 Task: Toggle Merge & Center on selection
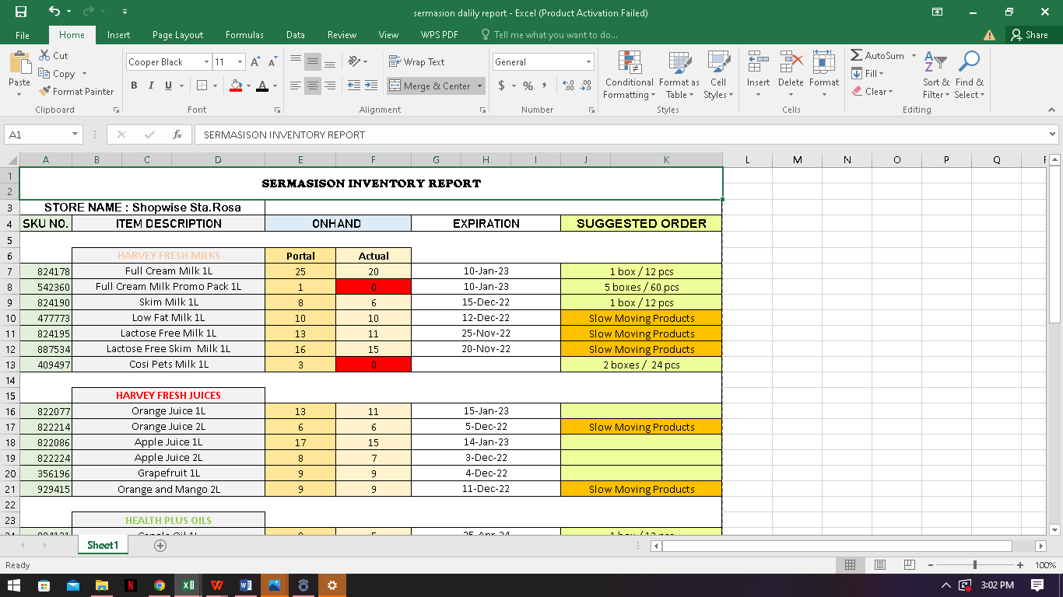click(x=430, y=86)
